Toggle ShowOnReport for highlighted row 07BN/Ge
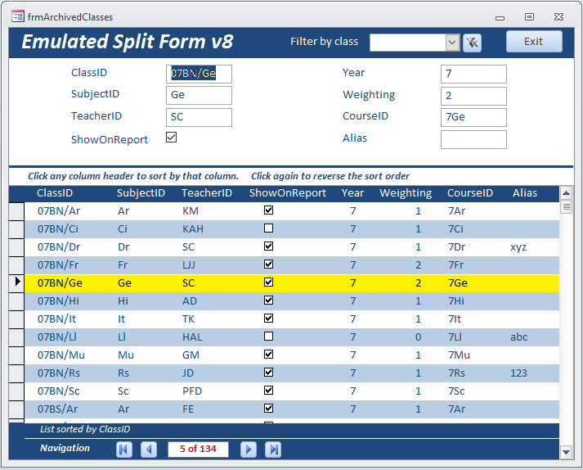Viewport: 583px width, 470px height. pos(268,282)
